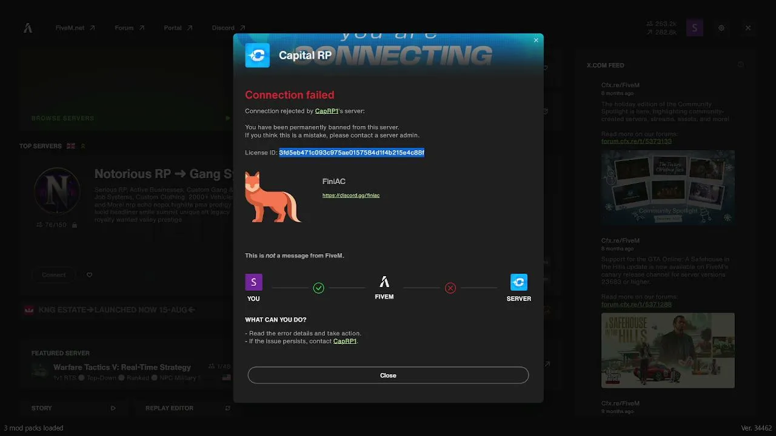The image size is (776, 436).
Task: Open the Safehouse in the Hills feed image
Action: [x=668, y=350]
